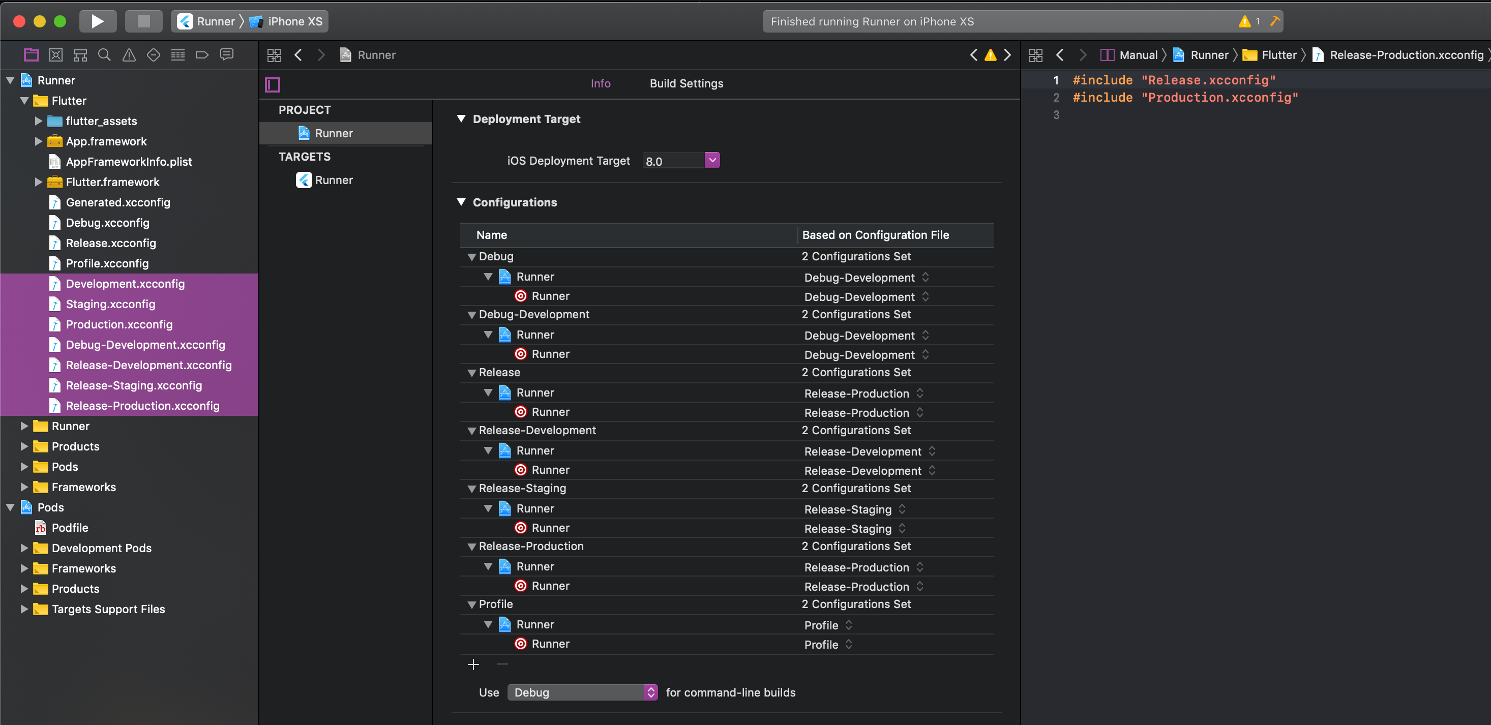Image resolution: width=1491 pixels, height=725 pixels.
Task: Click the Run play button
Action: pyautogui.click(x=97, y=21)
